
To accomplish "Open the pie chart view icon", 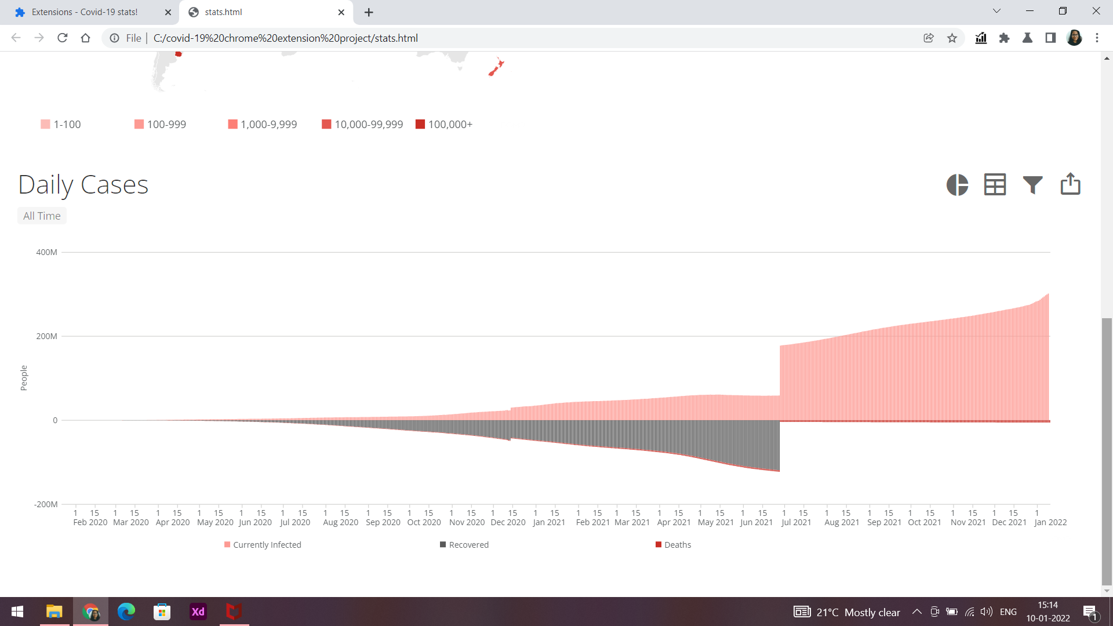I will click(957, 185).
